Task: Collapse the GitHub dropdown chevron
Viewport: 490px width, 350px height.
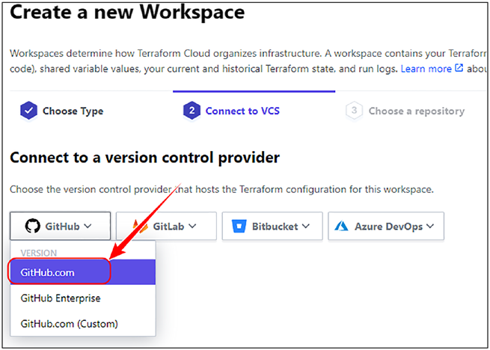Action: click(88, 226)
